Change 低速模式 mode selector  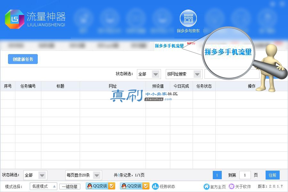(44, 186)
